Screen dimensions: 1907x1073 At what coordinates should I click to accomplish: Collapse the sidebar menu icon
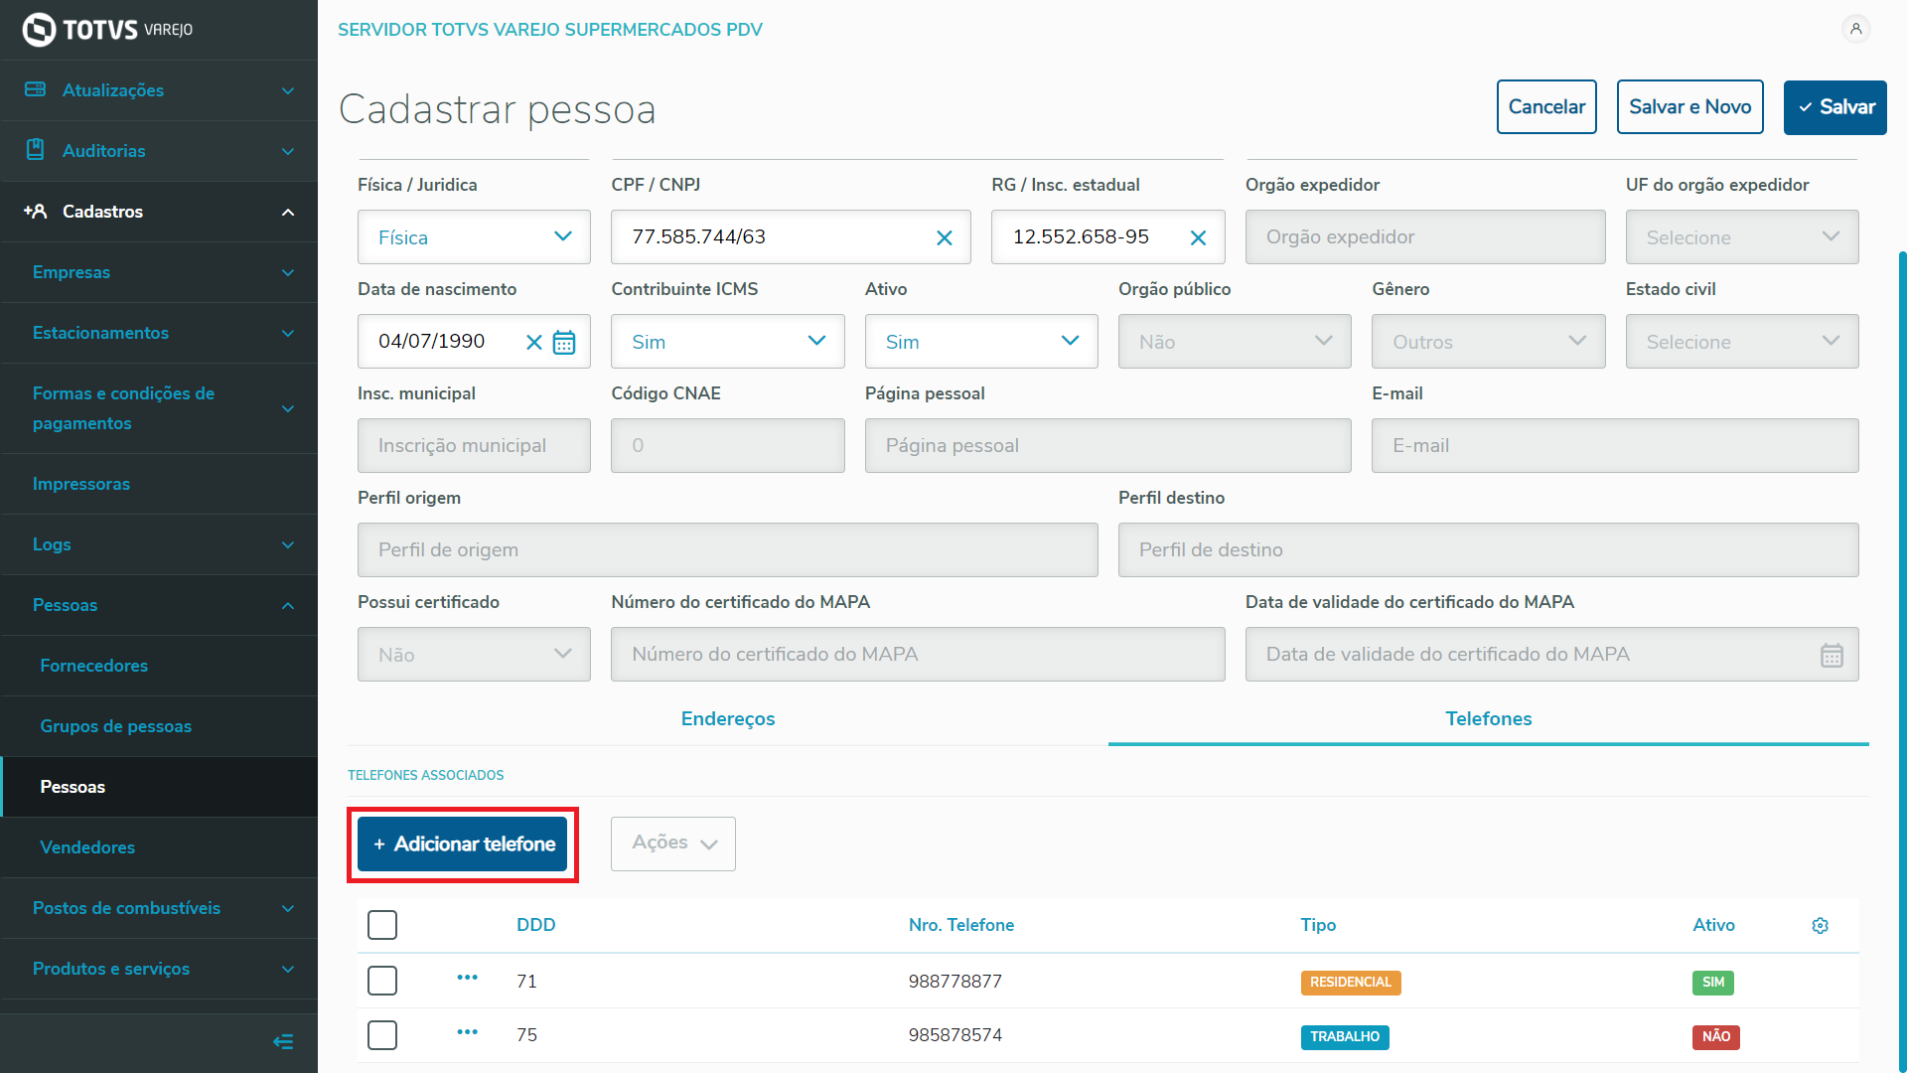click(x=283, y=1041)
